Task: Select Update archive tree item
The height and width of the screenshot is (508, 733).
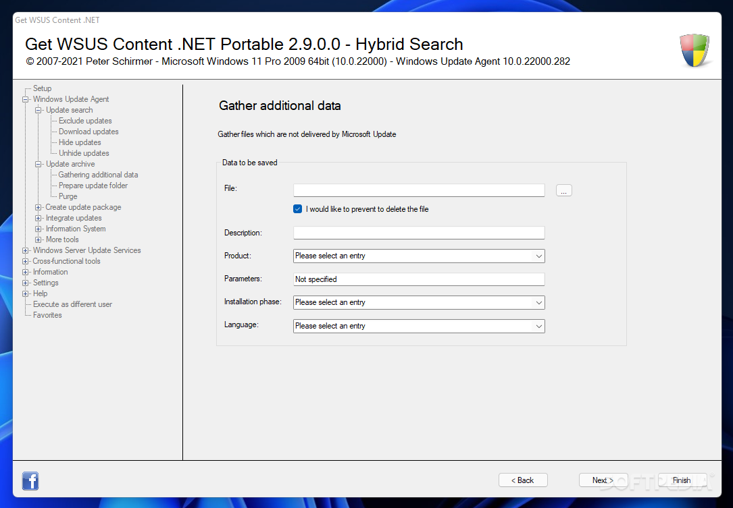Action: (x=70, y=164)
